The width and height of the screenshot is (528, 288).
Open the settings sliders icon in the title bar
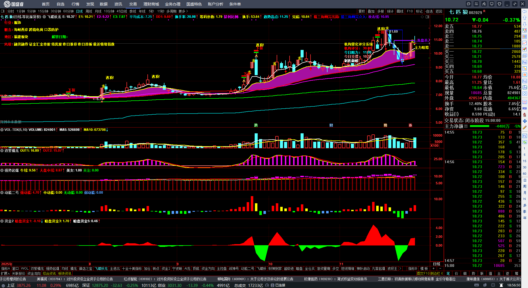tap(476, 4)
